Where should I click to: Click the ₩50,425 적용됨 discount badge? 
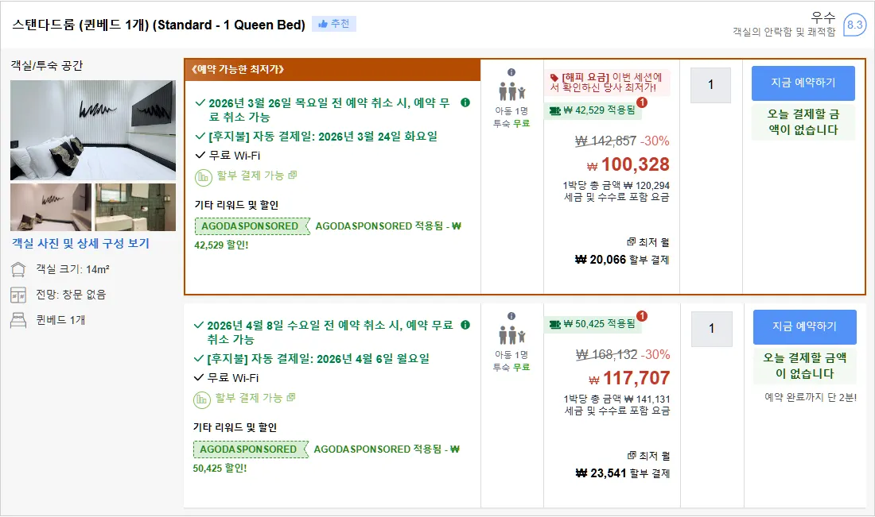click(x=593, y=324)
